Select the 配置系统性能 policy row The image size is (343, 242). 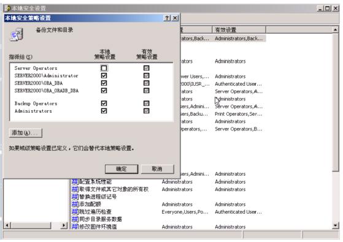(x=168, y=181)
